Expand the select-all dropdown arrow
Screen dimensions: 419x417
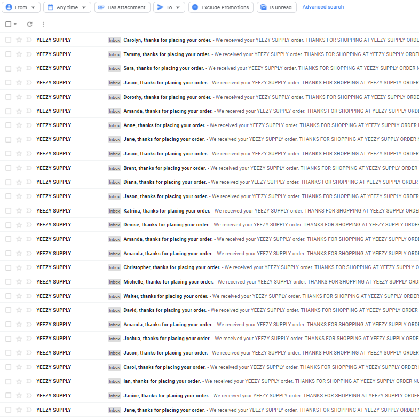pyautogui.click(x=15, y=25)
